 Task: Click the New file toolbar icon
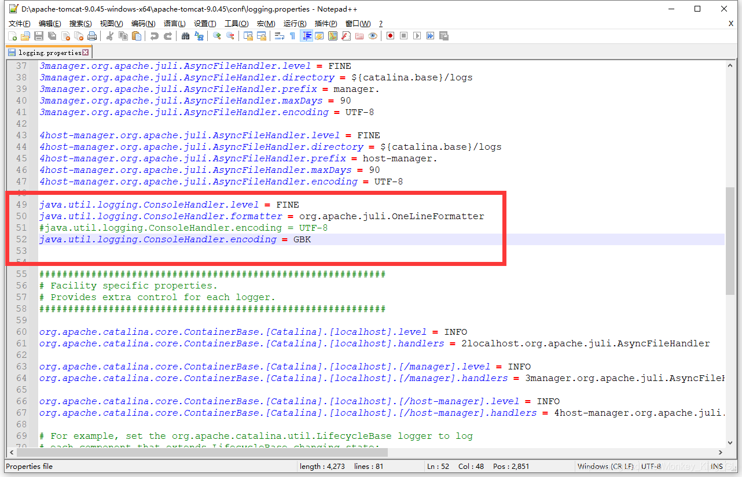coord(12,36)
